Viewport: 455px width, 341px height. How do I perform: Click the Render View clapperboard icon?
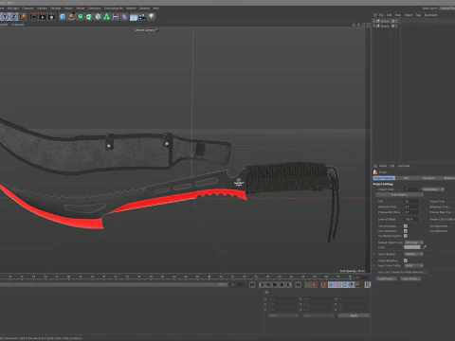pyautogui.click(x=34, y=16)
